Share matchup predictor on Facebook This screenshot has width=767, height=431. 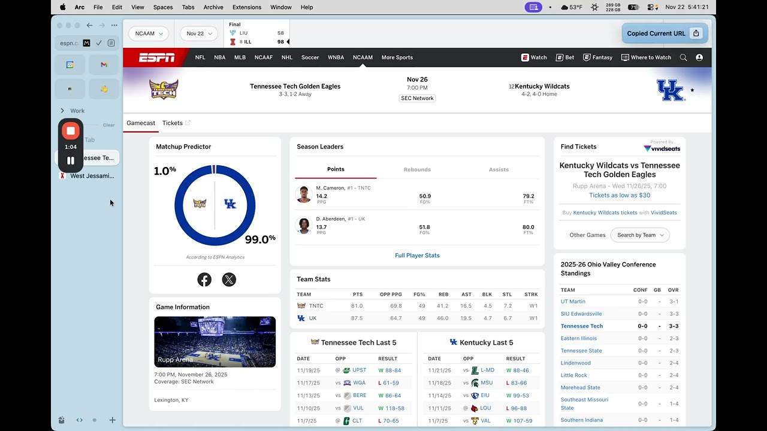point(204,280)
